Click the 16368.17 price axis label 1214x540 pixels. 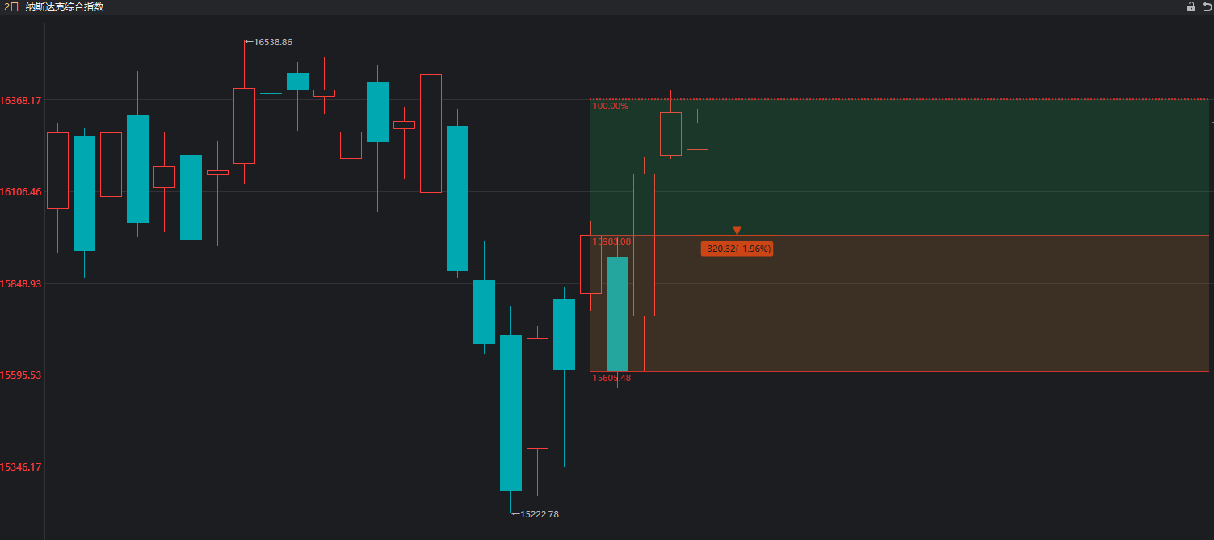tap(21, 101)
